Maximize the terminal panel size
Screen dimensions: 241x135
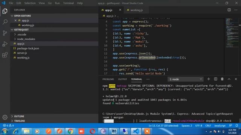(229, 79)
